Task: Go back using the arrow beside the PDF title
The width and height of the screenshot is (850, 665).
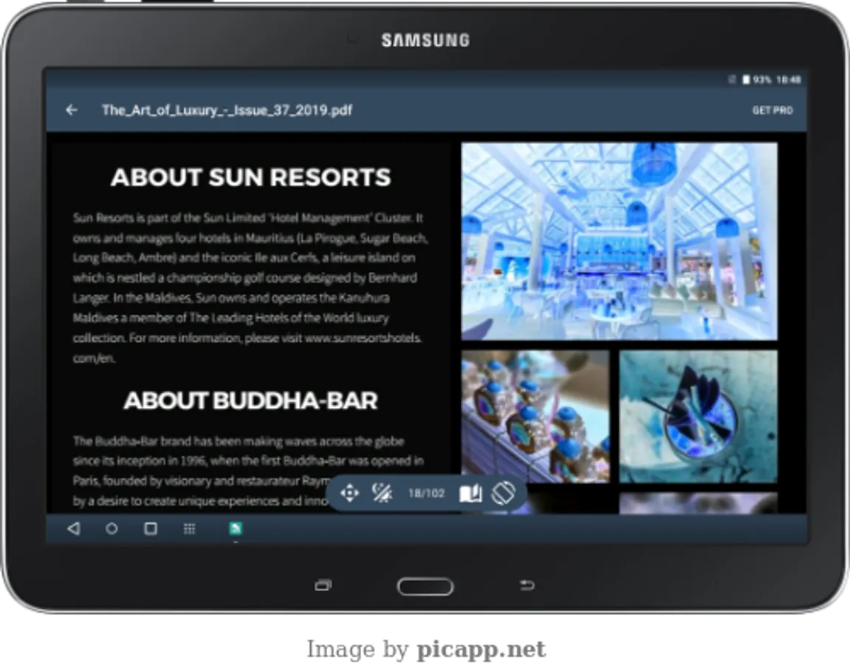Action: pyautogui.click(x=72, y=110)
